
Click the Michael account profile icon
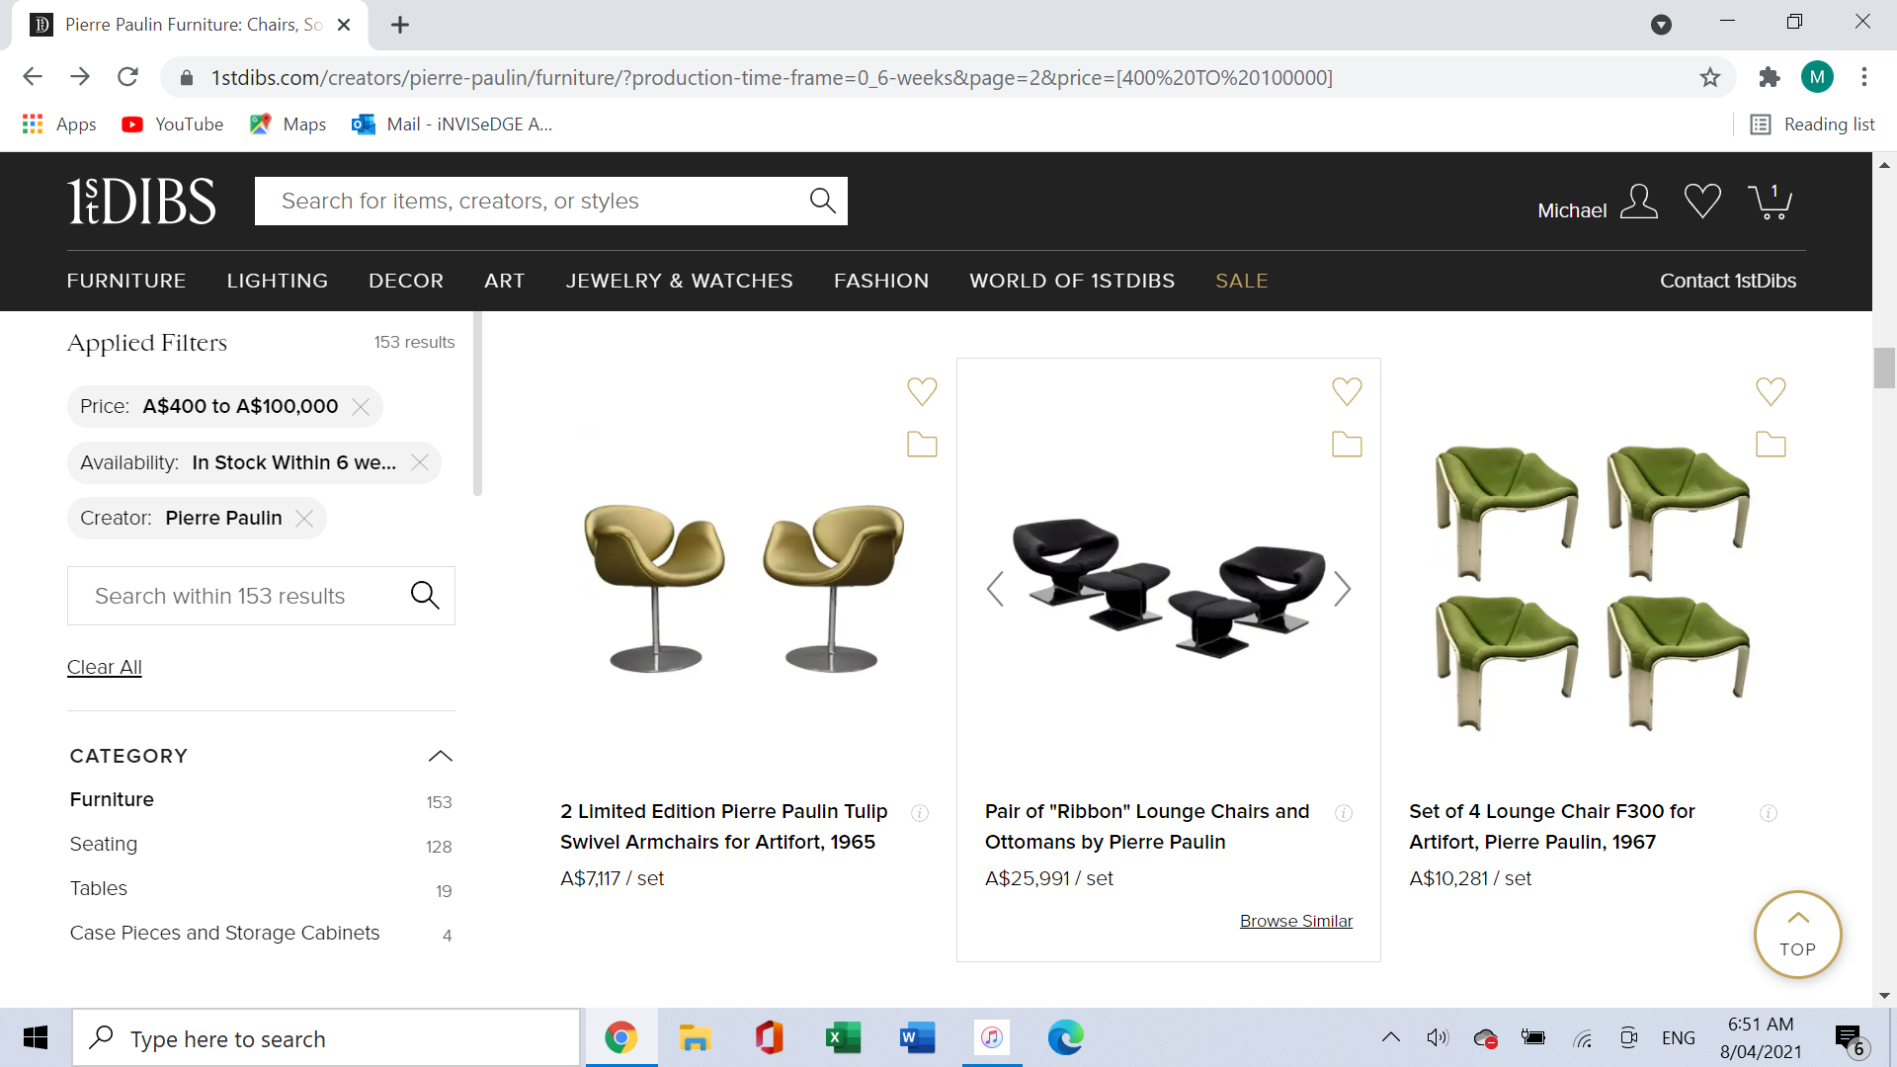coord(1639,202)
